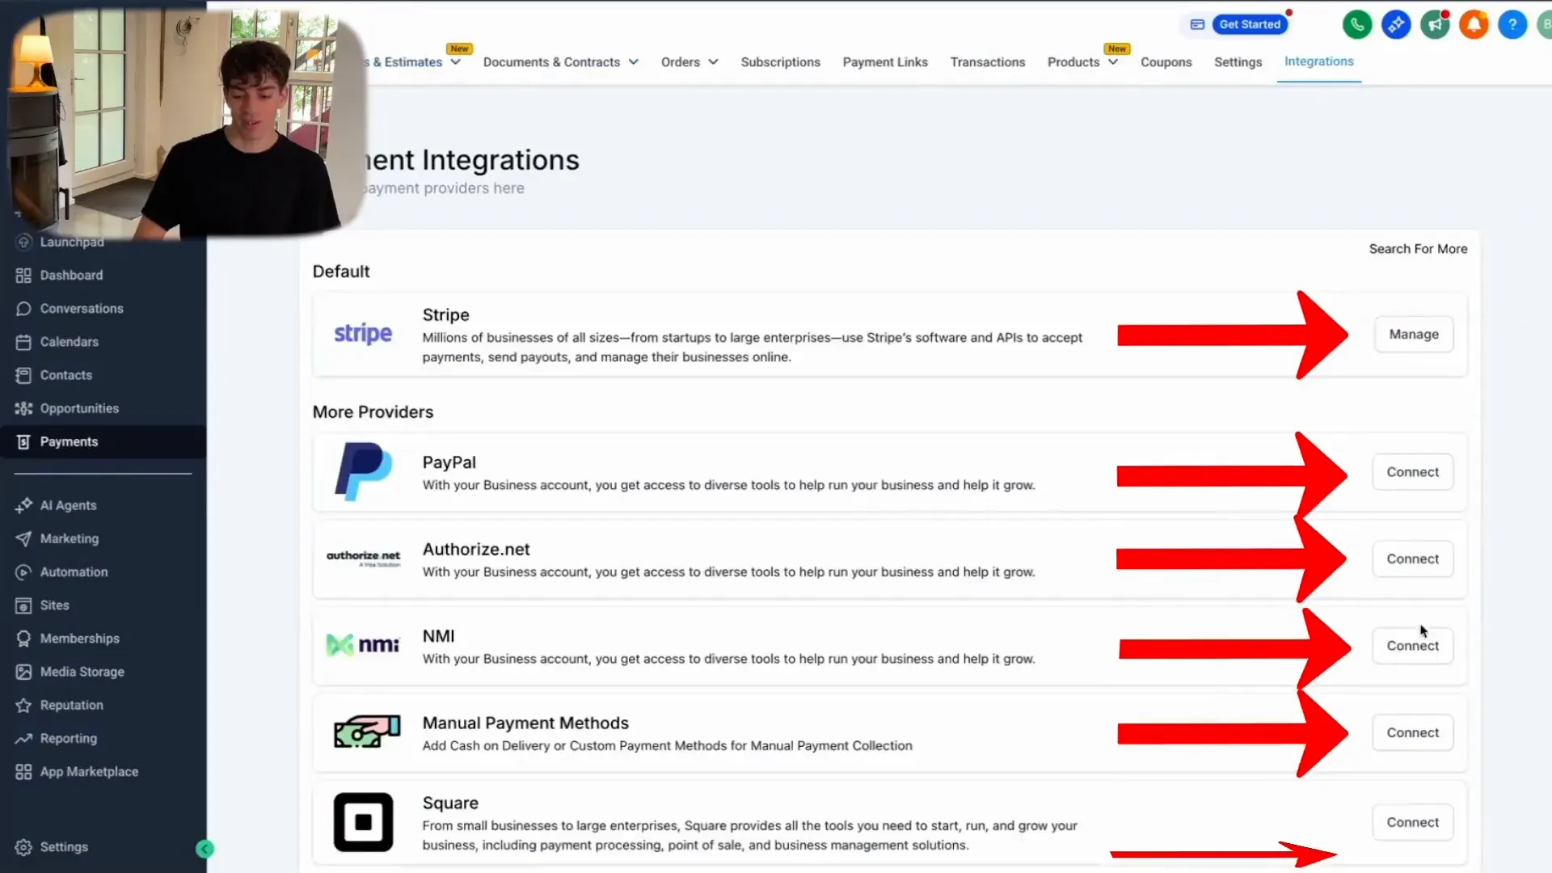The height and width of the screenshot is (873, 1552).
Task: Click Manage for the Stripe integration
Action: pos(1413,334)
